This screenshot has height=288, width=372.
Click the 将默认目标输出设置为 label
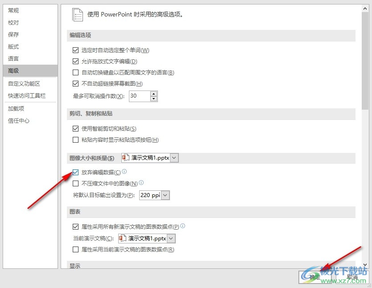[104, 195]
